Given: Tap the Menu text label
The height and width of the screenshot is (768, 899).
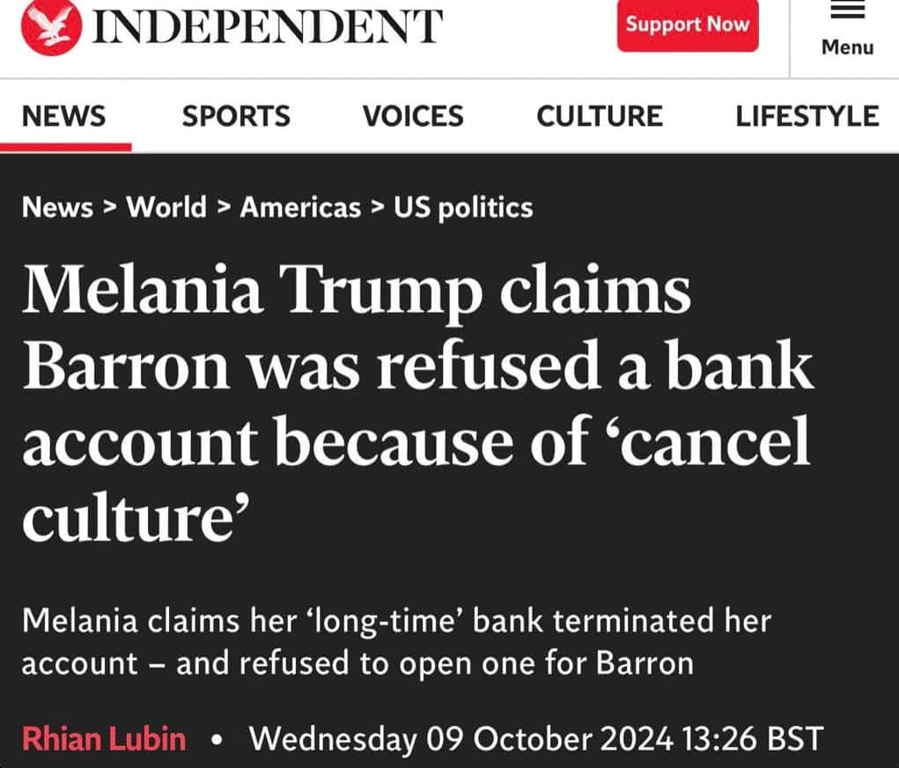Looking at the screenshot, I should coord(846,46).
